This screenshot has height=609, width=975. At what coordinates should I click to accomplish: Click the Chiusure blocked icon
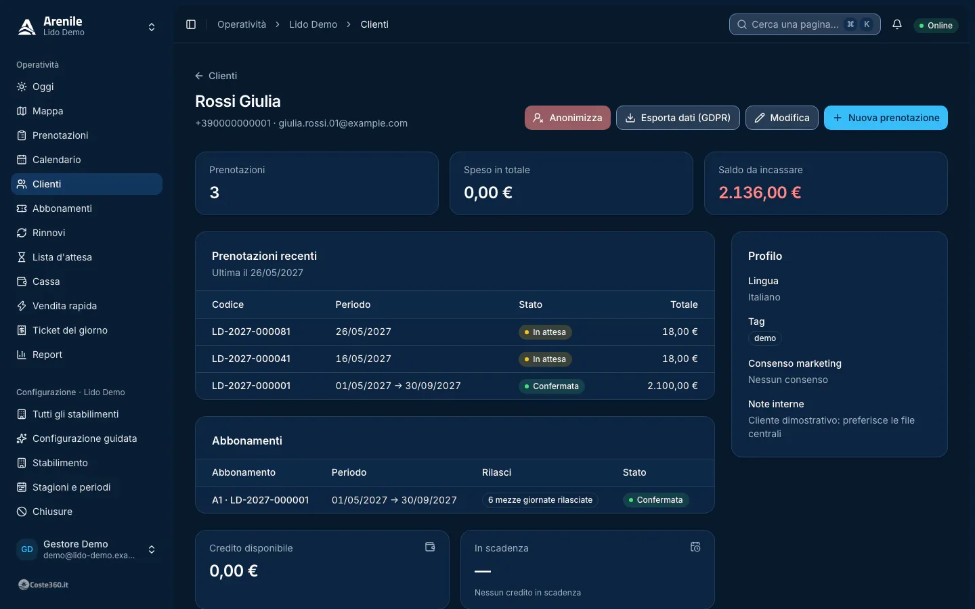pyautogui.click(x=22, y=512)
